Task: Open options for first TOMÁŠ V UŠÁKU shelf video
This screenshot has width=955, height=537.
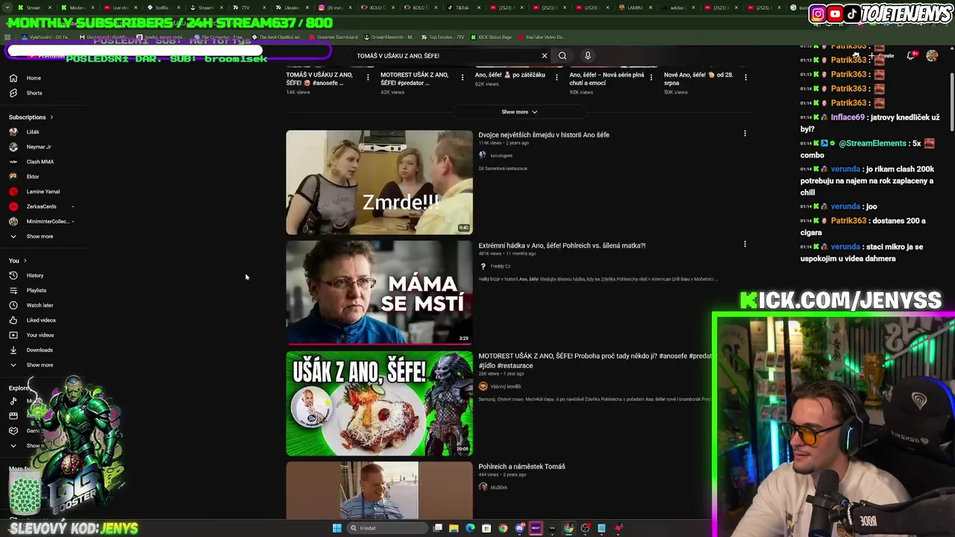Action: coord(368,77)
